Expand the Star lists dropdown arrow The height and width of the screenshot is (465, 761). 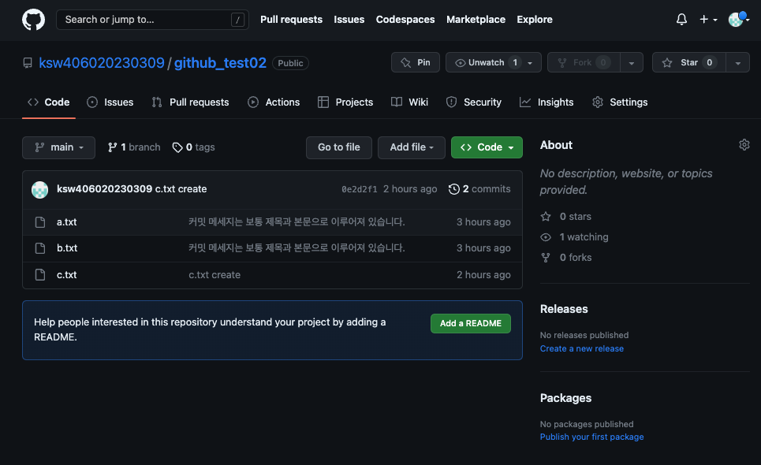pyautogui.click(x=737, y=62)
